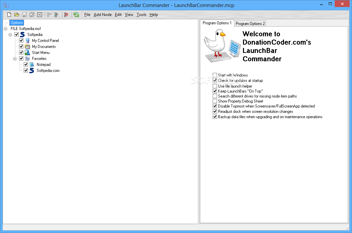Close the LaunchBar Commander window

click(x=342, y=4)
